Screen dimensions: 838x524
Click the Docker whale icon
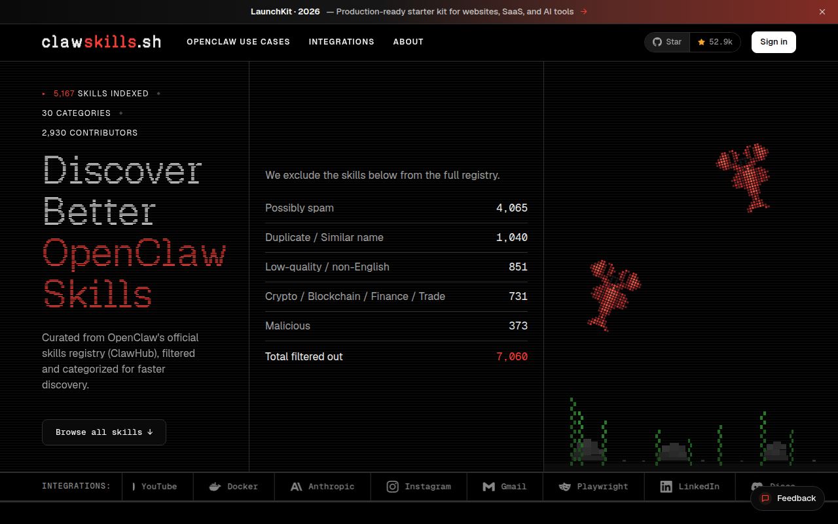tap(215, 487)
